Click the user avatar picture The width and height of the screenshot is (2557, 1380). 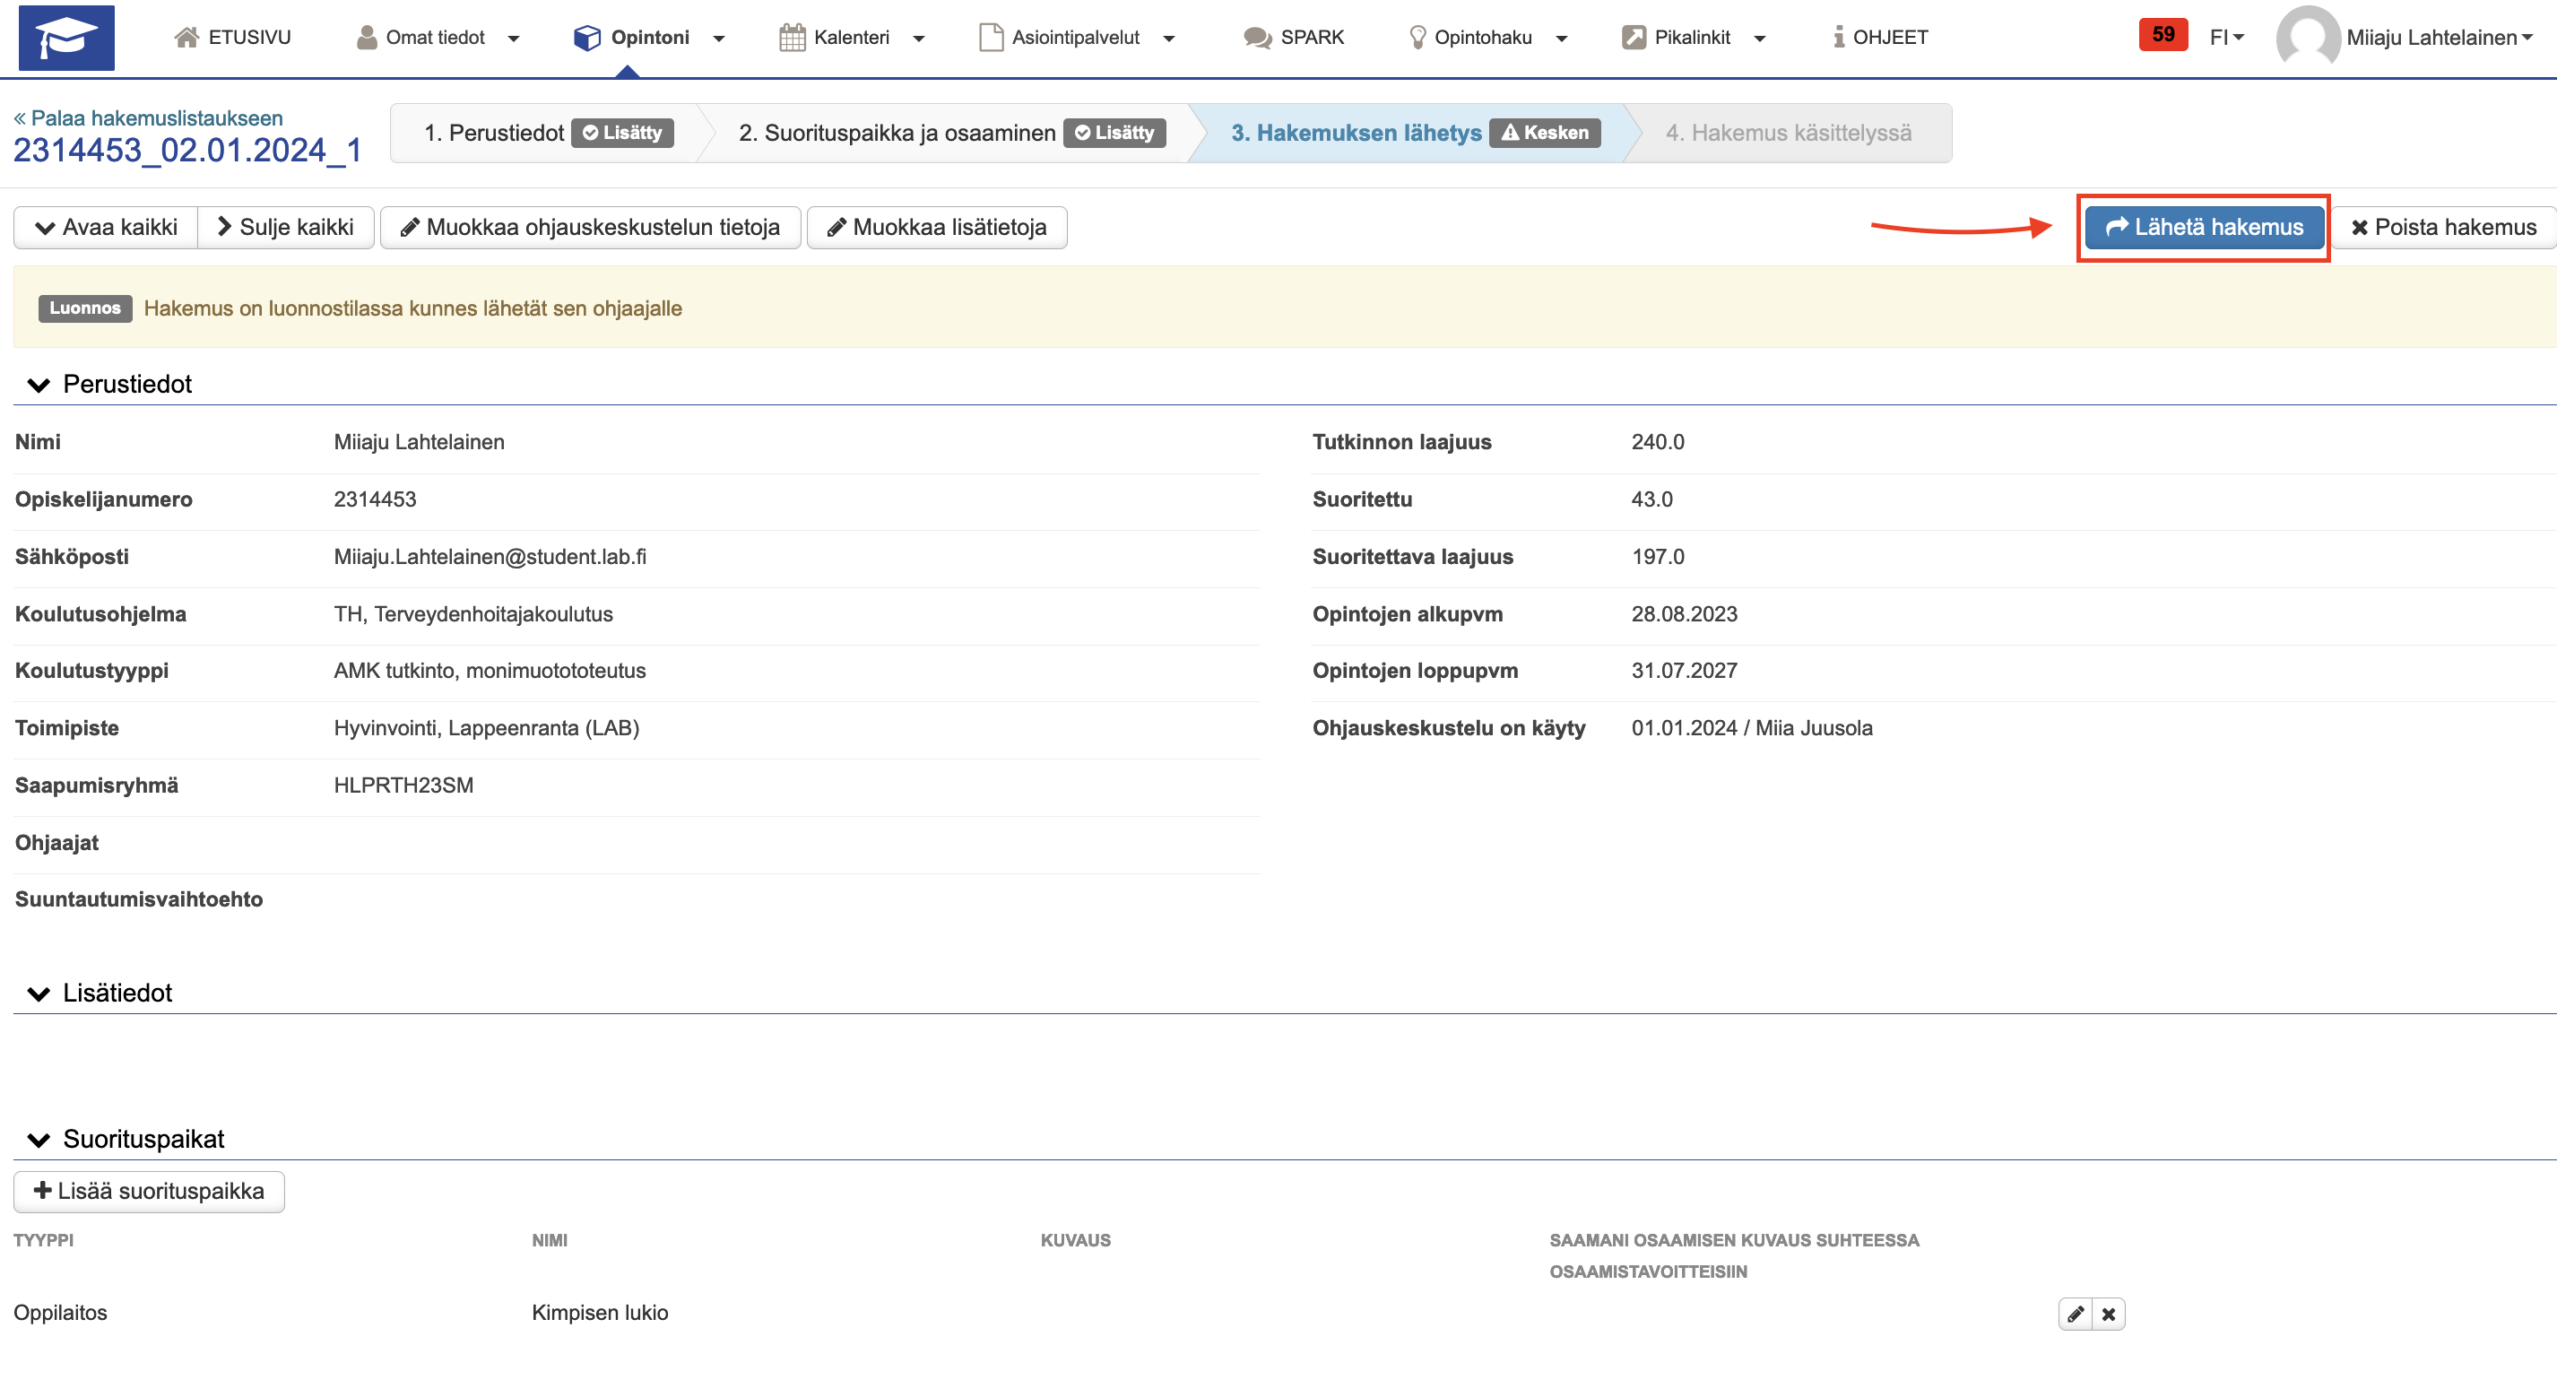point(2307,38)
